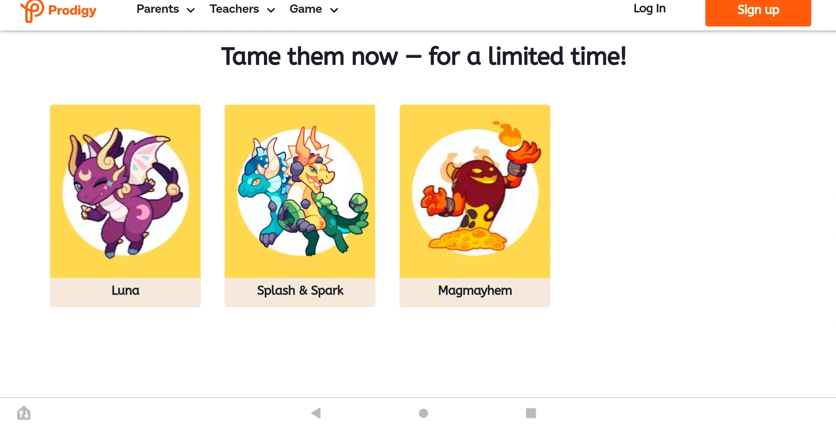This screenshot has width=836, height=429.
Task: Click the Magmayhem card label
Action: click(x=475, y=290)
